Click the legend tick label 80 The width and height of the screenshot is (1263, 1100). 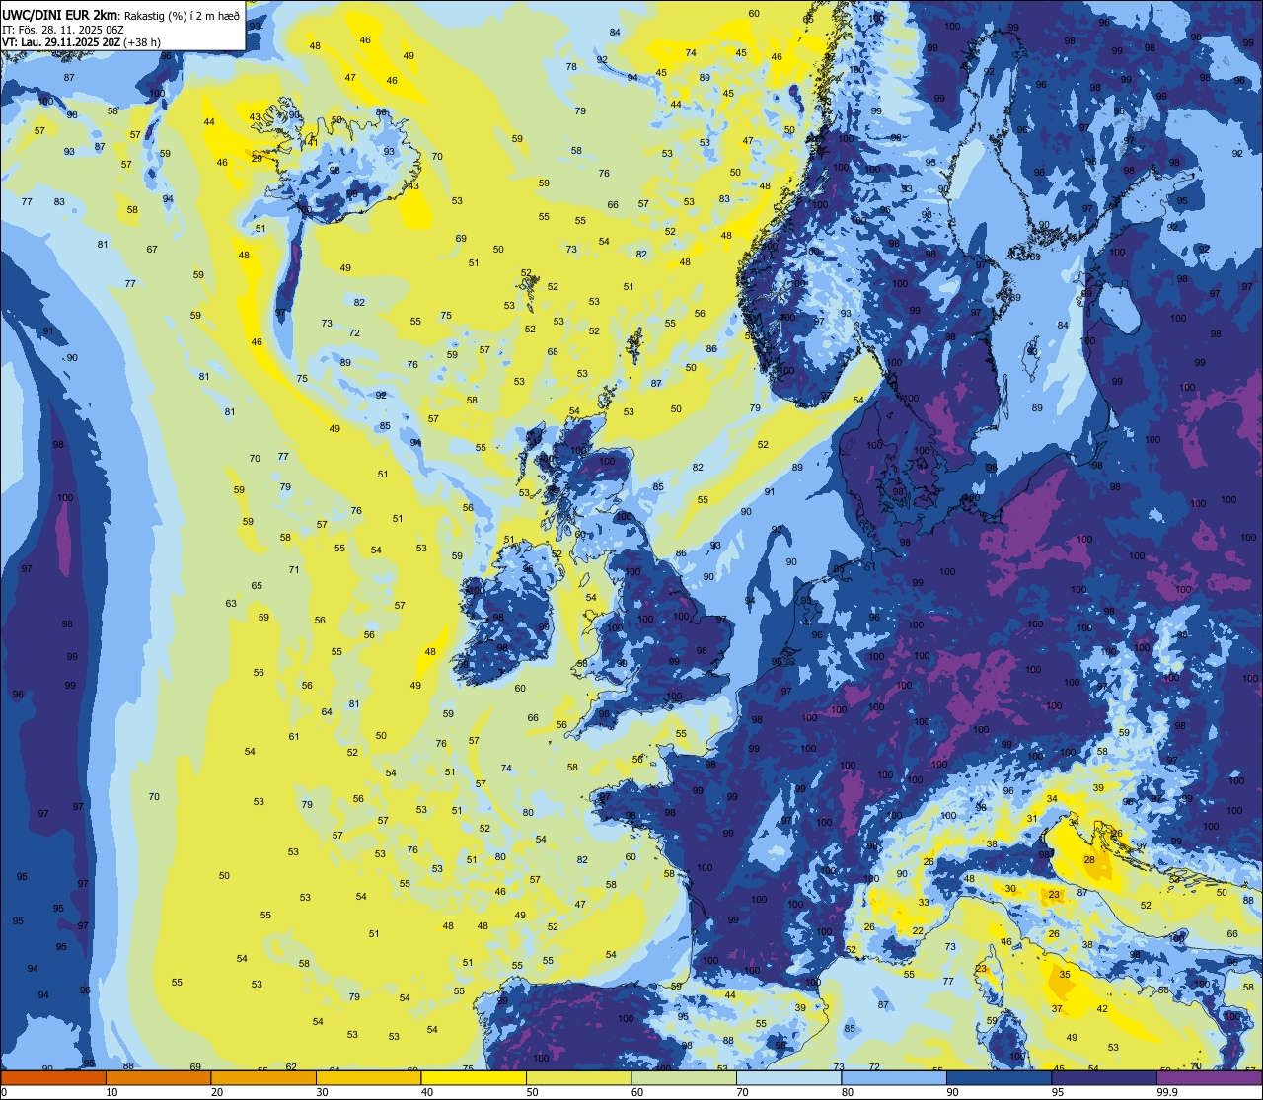point(847,1092)
